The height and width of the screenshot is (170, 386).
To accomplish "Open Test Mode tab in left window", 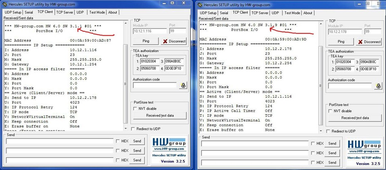I will click(x=97, y=12).
